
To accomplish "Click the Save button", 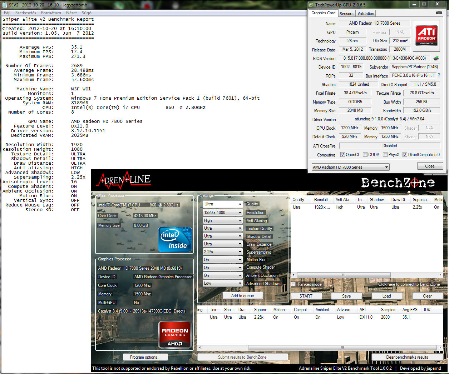I will pyautogui.click(x=346, y=296).
